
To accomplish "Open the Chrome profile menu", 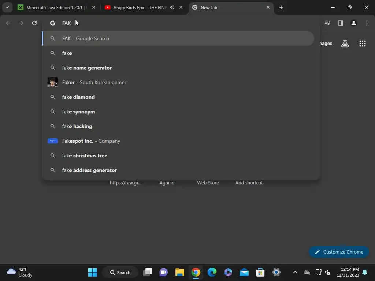I will (354, 23).
